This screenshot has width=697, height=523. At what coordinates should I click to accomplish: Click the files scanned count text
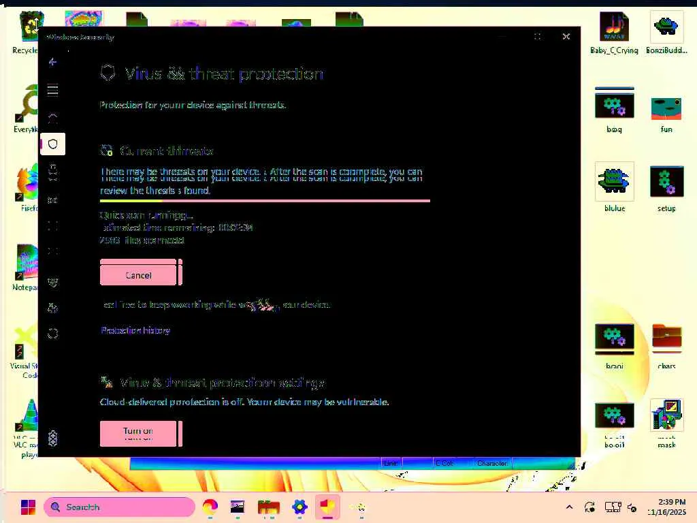click(142, 240)
